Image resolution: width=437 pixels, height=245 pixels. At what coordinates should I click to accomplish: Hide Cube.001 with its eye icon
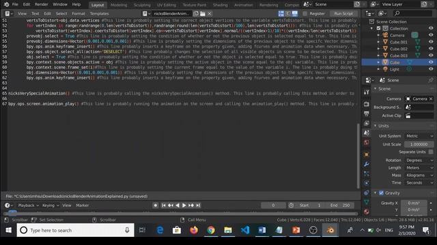431,42
